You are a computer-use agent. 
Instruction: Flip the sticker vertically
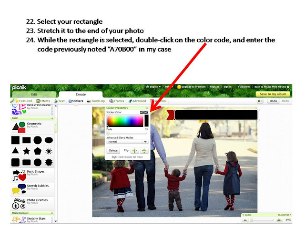tap(144, 151)
